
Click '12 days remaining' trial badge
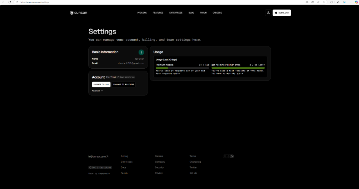click(x=125, y=77)
